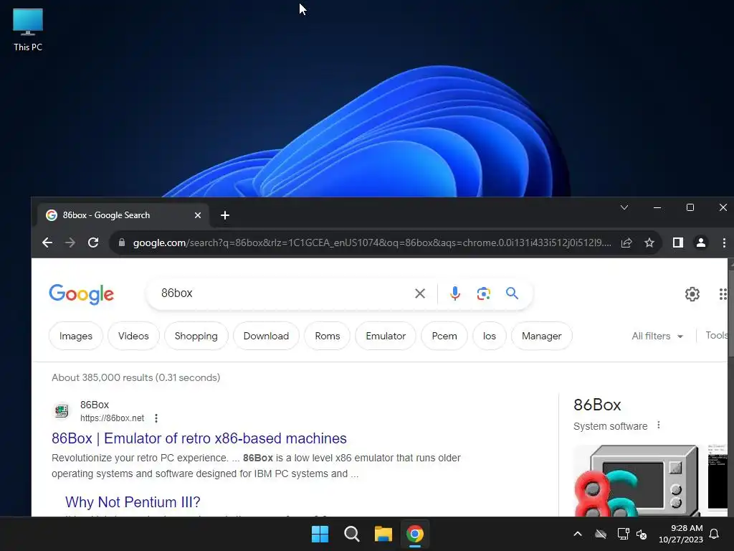Open Why Not Pentium III link

tap(133, 501)
